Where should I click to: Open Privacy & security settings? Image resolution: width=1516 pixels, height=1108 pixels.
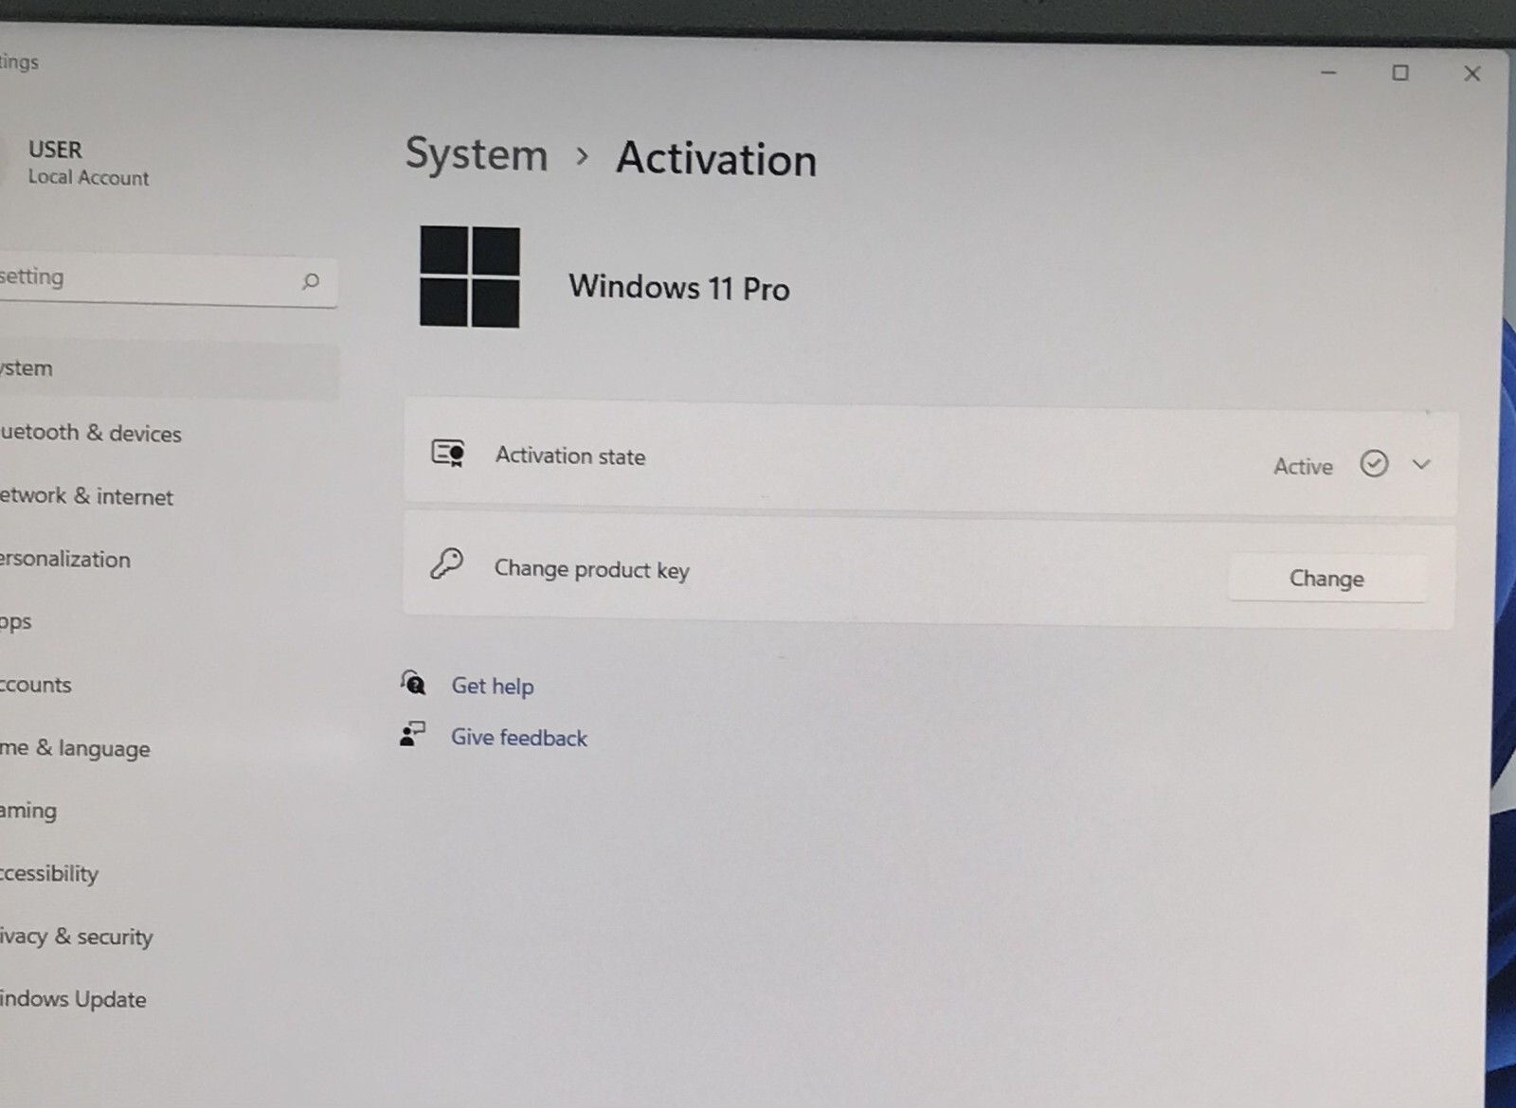76,937
